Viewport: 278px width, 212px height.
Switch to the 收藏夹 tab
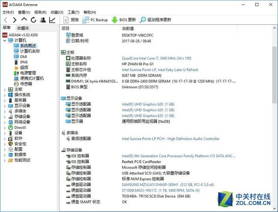tap(23, 28)
